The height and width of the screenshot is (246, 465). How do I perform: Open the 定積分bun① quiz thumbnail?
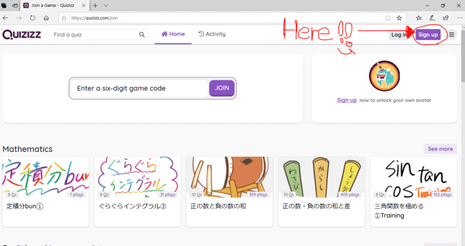click(x=46, y=177)
